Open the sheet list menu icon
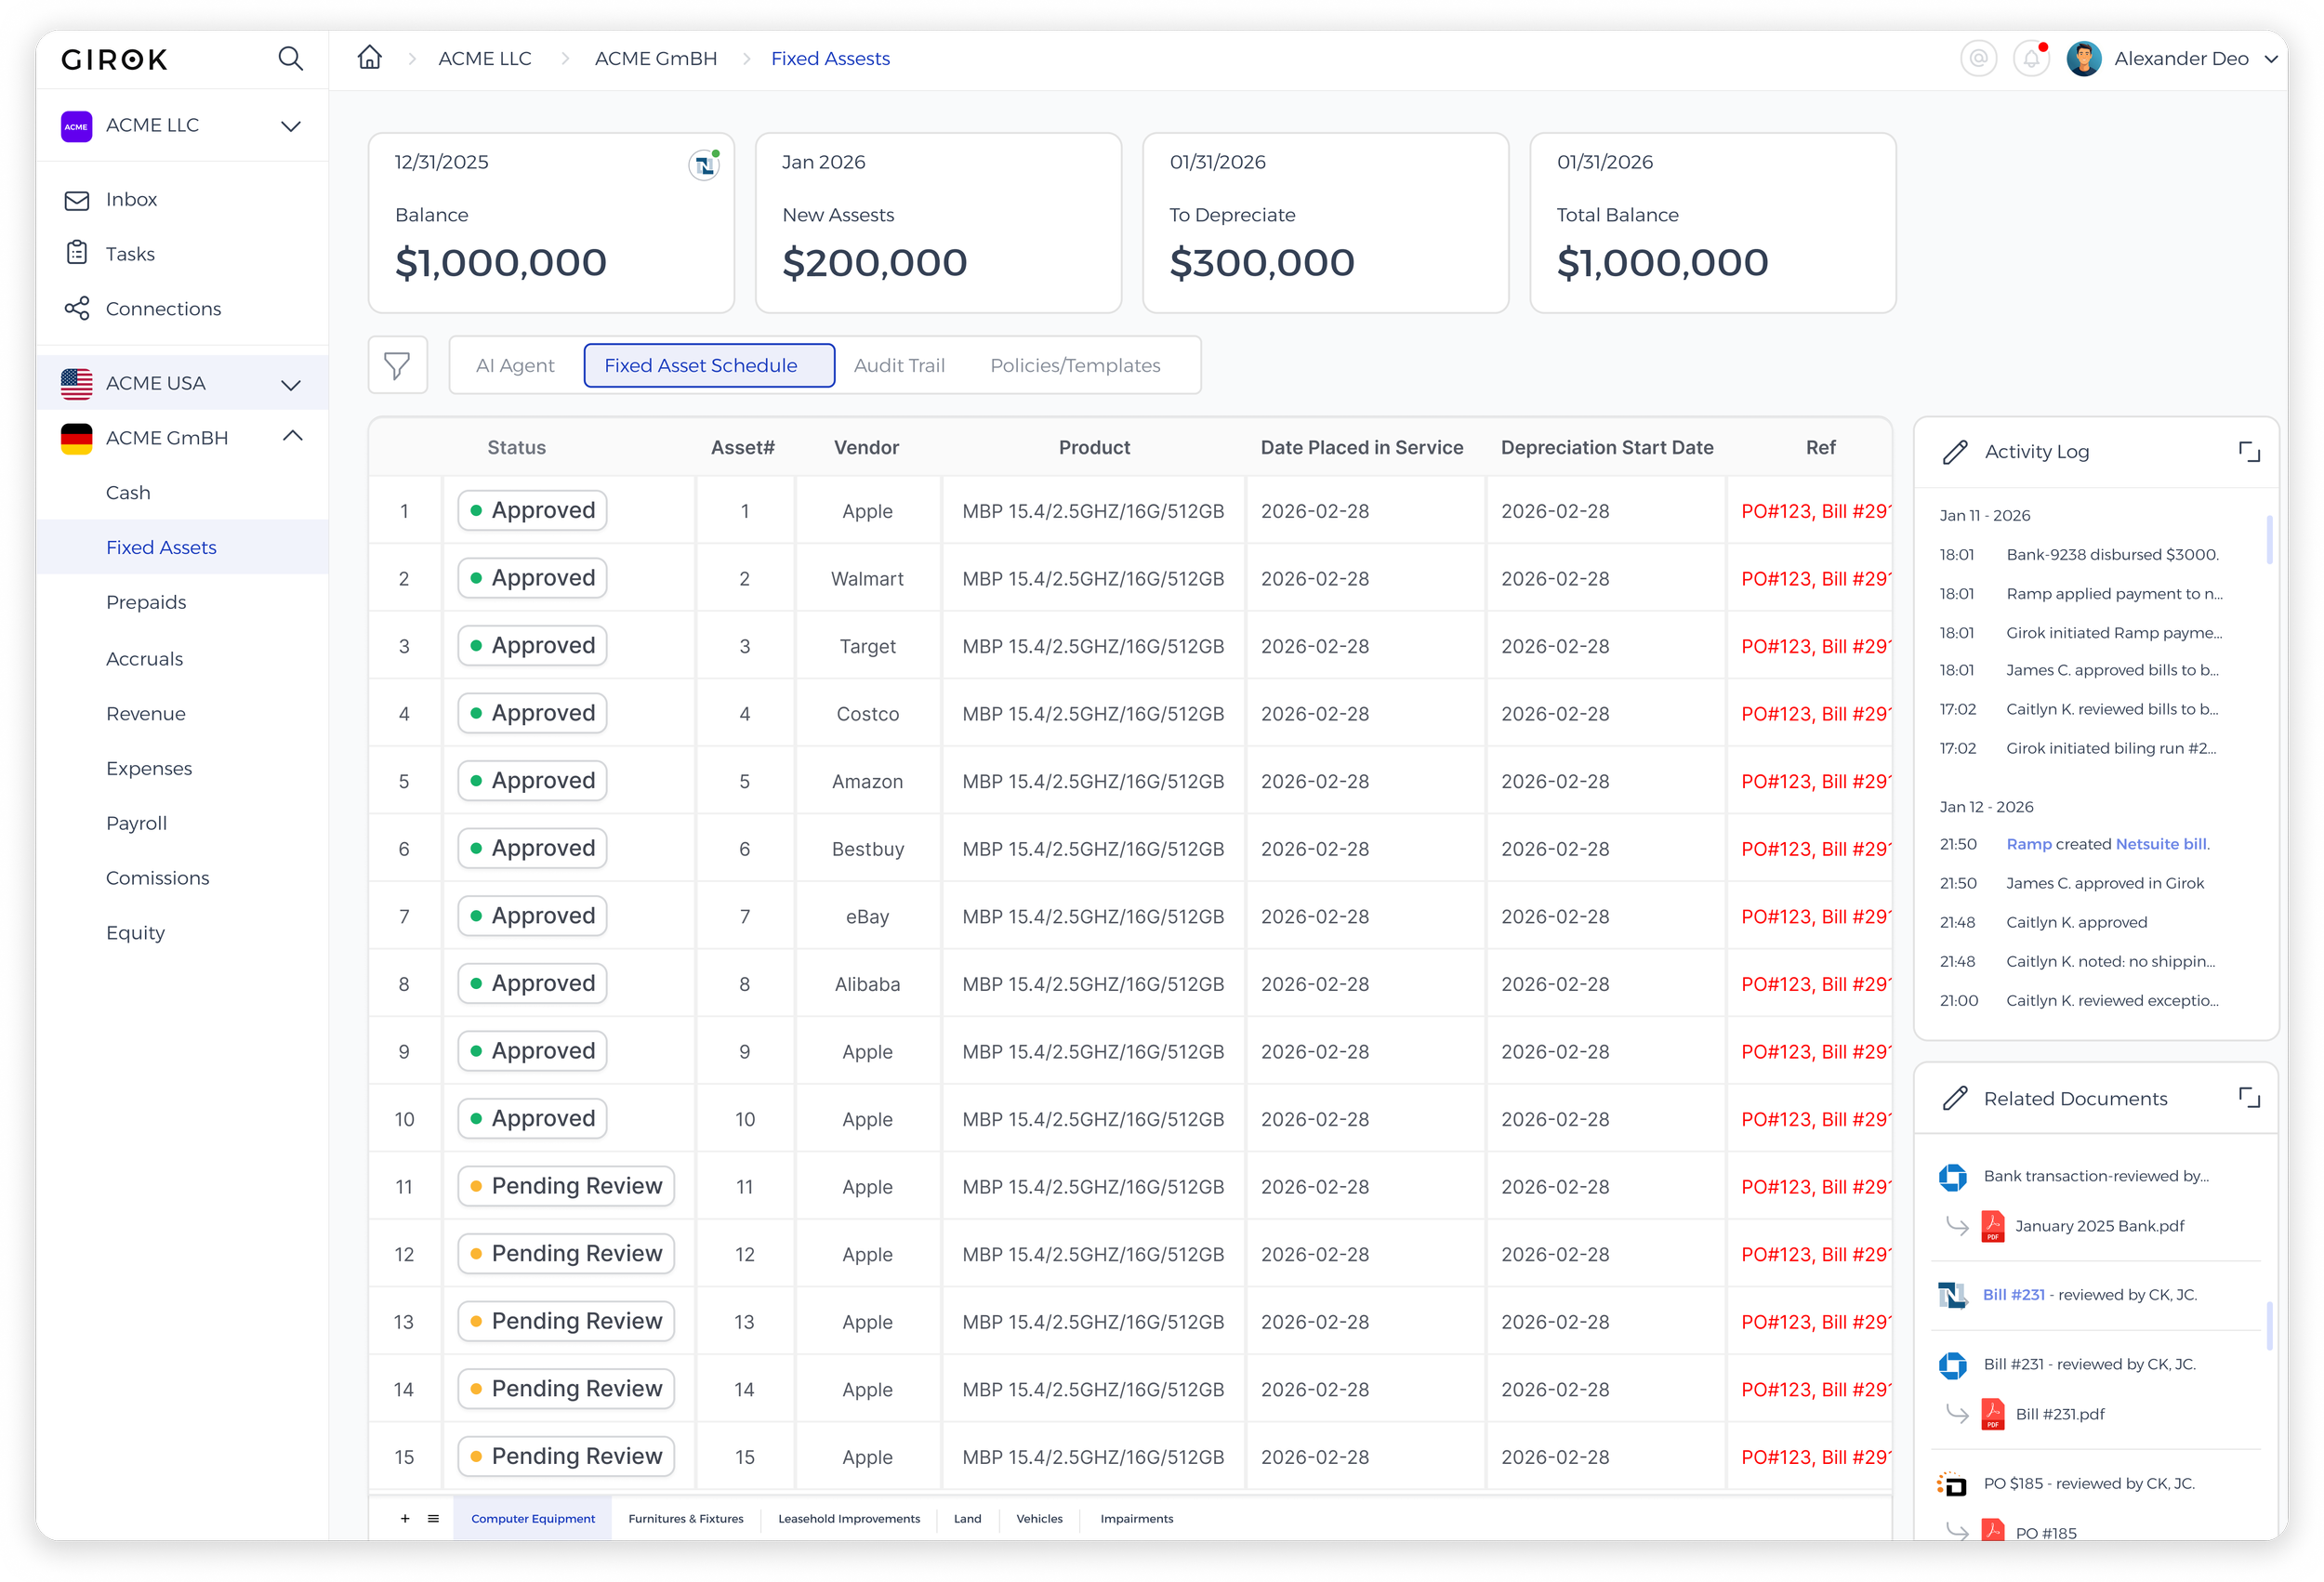Viewport: 2324px width, 1582px height. tap(433, 1518)
